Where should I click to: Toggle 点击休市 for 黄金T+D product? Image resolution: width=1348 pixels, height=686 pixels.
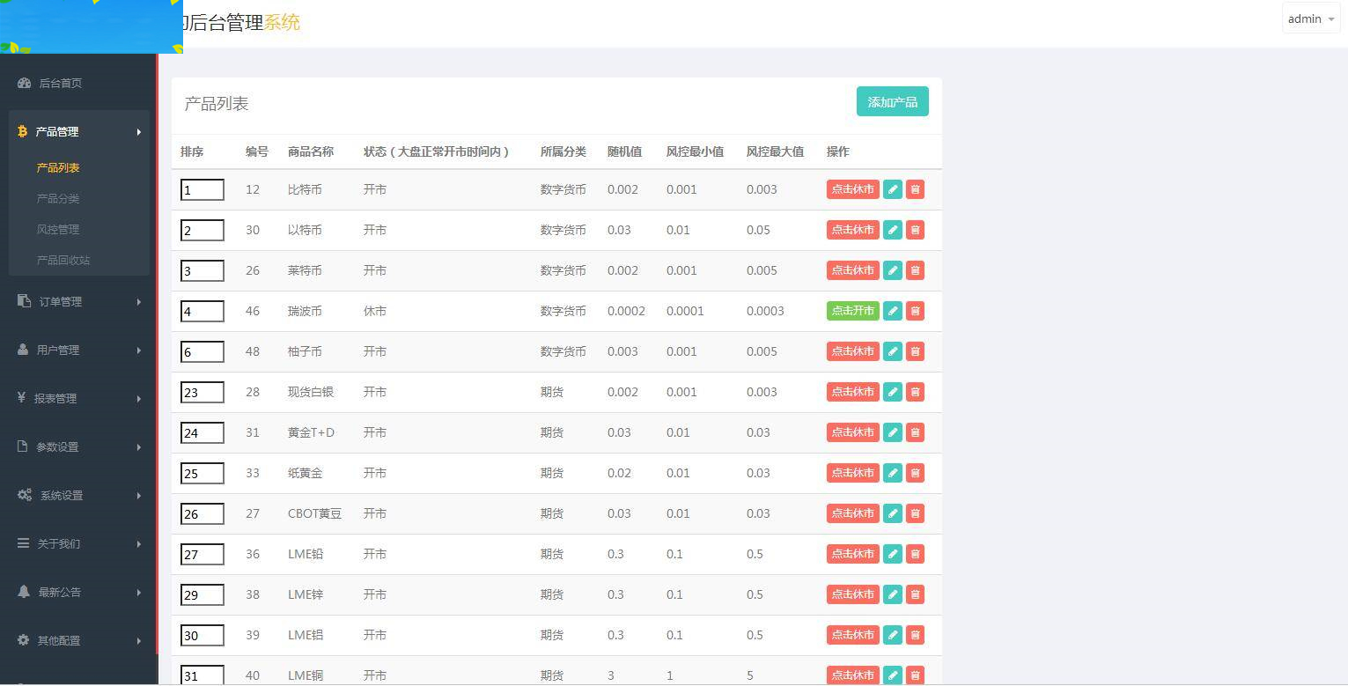[x=851, y=432]
